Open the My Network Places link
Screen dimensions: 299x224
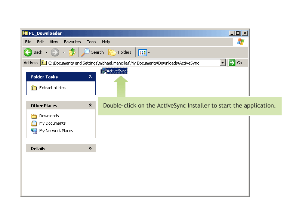click(x=56, y=131)
